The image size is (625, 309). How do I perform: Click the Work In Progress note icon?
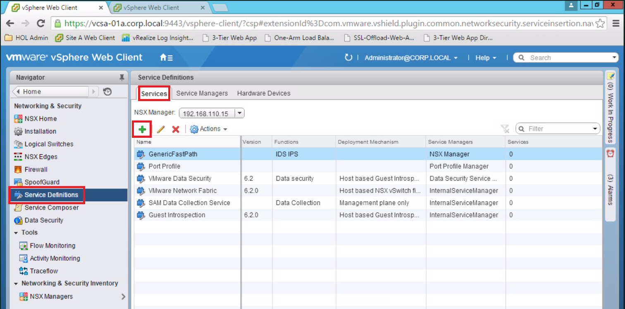pos(610,76)
